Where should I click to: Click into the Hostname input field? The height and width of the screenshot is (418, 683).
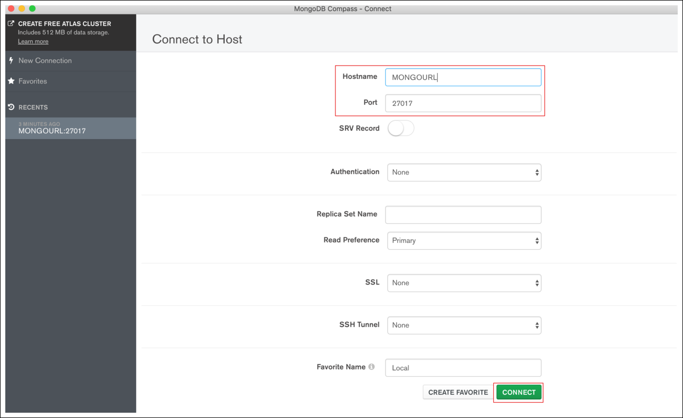463,77
